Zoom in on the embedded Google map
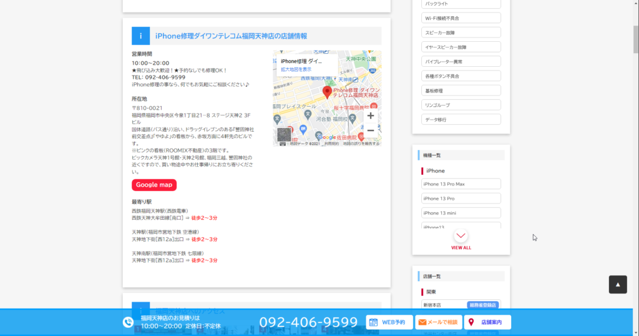The width and height of the screenshot is (639, 336). pyautogui.click(x=371, y=116)
